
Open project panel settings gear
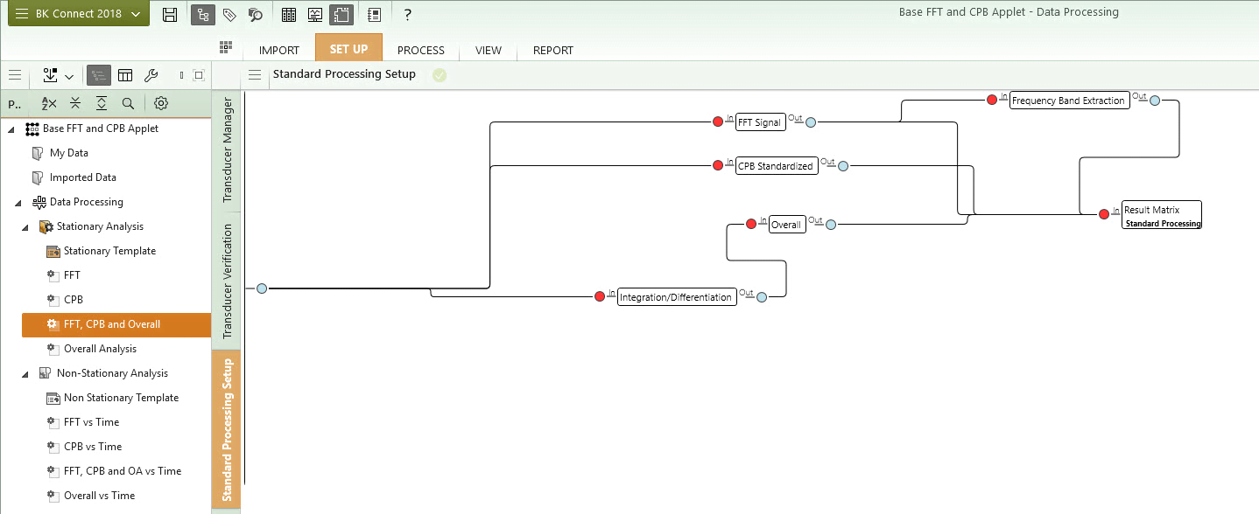coord(161,103)
